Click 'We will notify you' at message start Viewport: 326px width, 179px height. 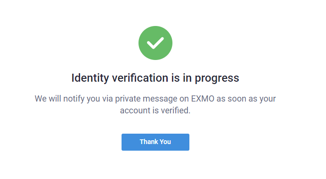[67, 99]
